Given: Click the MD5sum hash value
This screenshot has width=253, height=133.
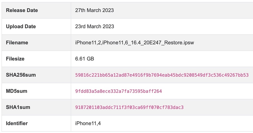Looking at the screenshot, I should click(119, 91).
